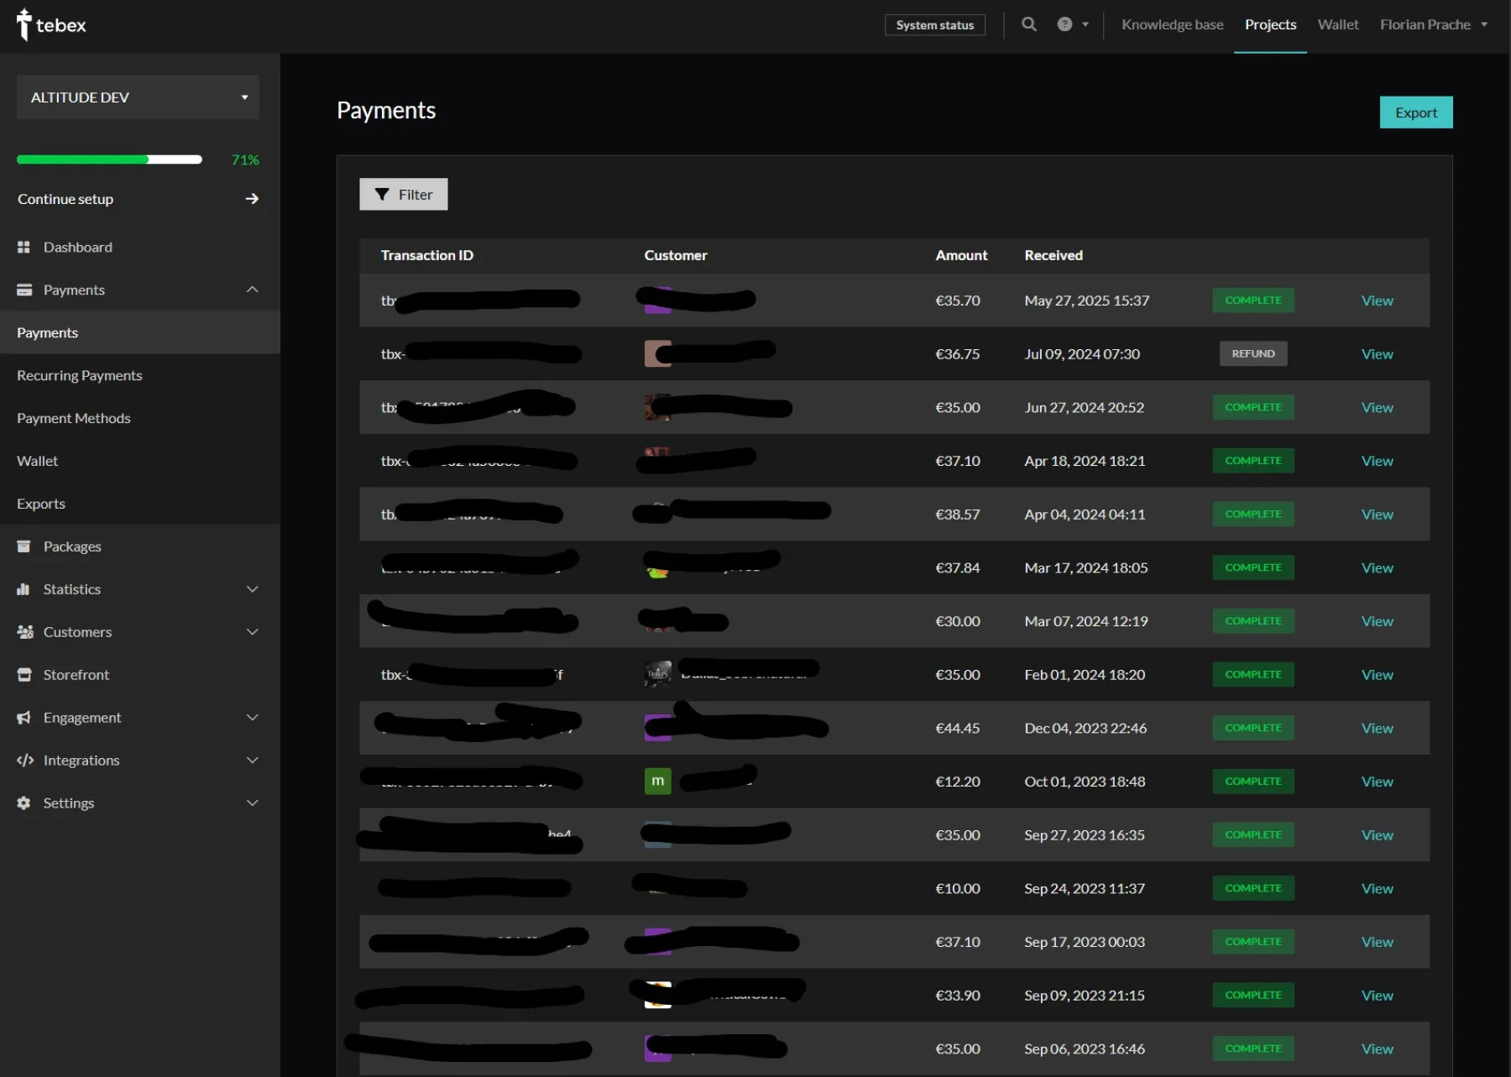Switch to the Projects tab
Screen dimensions: 1511x1077
point(1270,24)
